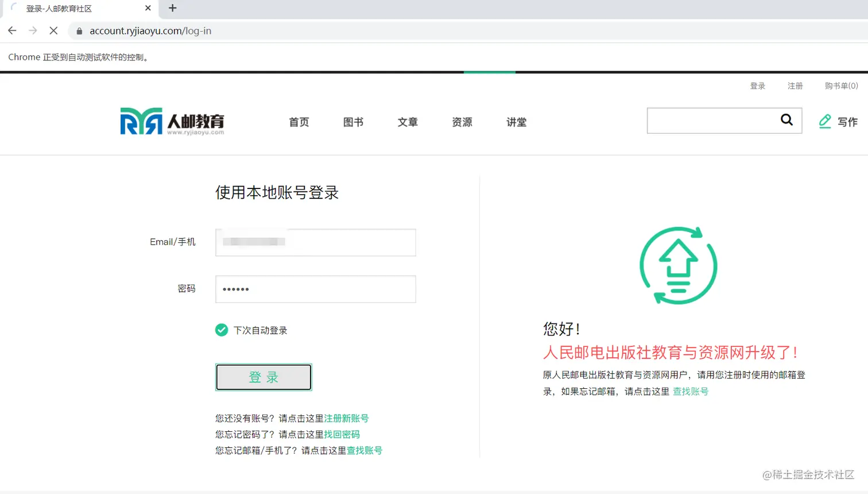Focus the 密码 password field
Viewport: 868px width, 494px height.
tap(316, 289)
